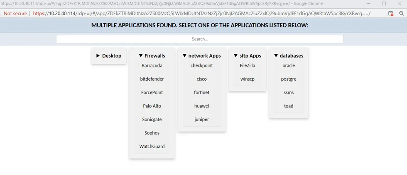This screenshot has width=407, height=175.
Task: Click the clipboard icon in address bar
Action: [x=391, y=14]
